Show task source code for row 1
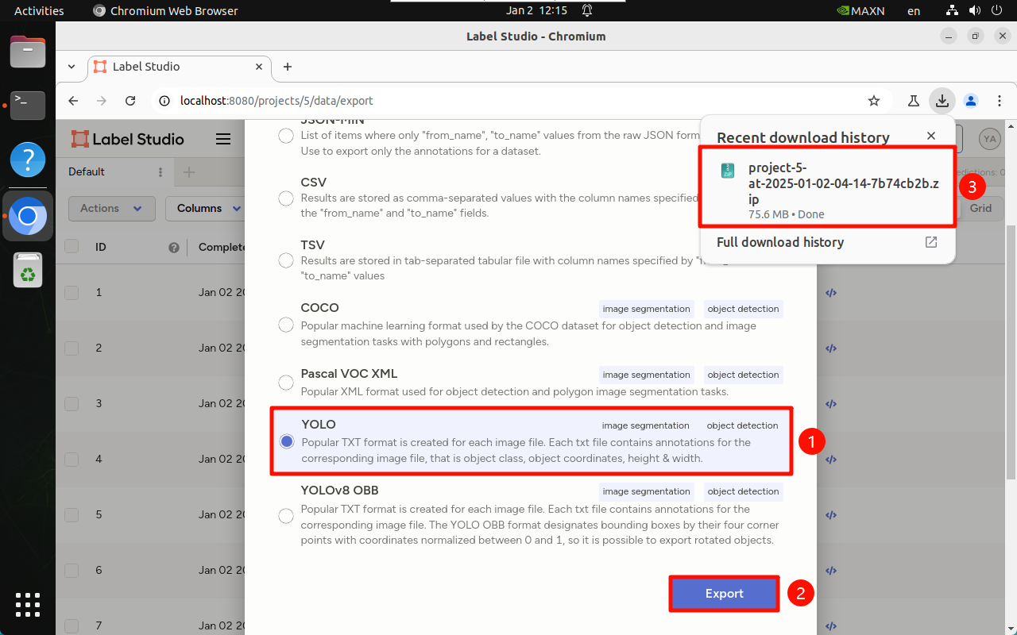 [831, 292]
